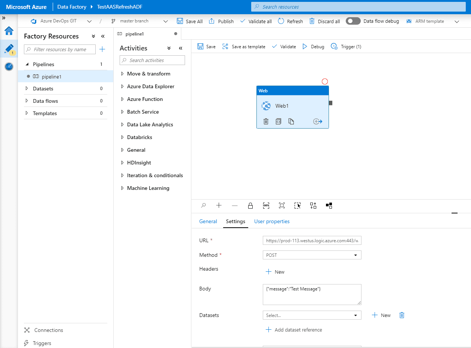The height and width of the screenshot is (348, 471).
Task: Focus the Search resources box
Action: 359,7
